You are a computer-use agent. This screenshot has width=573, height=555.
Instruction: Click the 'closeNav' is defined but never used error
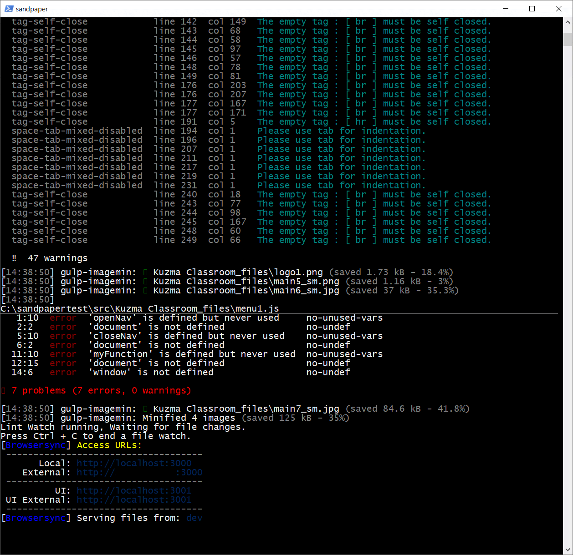coord(200,336)
